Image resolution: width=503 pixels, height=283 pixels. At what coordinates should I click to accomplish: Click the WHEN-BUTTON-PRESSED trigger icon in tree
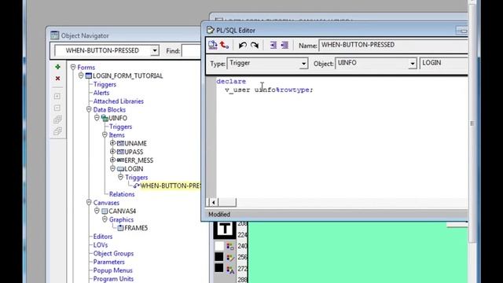tap(136, 186)
